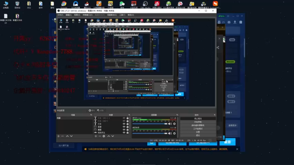The width and height of the screenshot is (294, 165).
Task: Open Recycle Bin (回收站) on desktop
Action: click(17, 5)
